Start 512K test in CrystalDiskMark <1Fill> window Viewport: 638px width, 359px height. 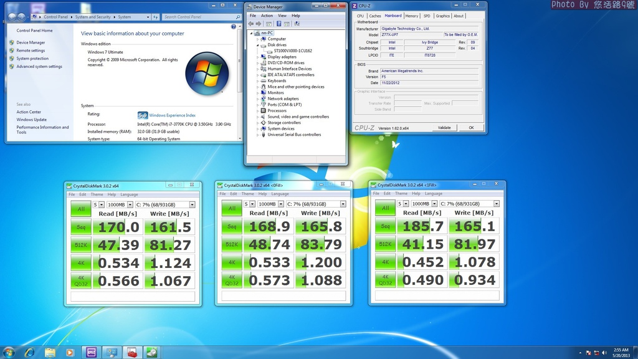pos(385,244)
